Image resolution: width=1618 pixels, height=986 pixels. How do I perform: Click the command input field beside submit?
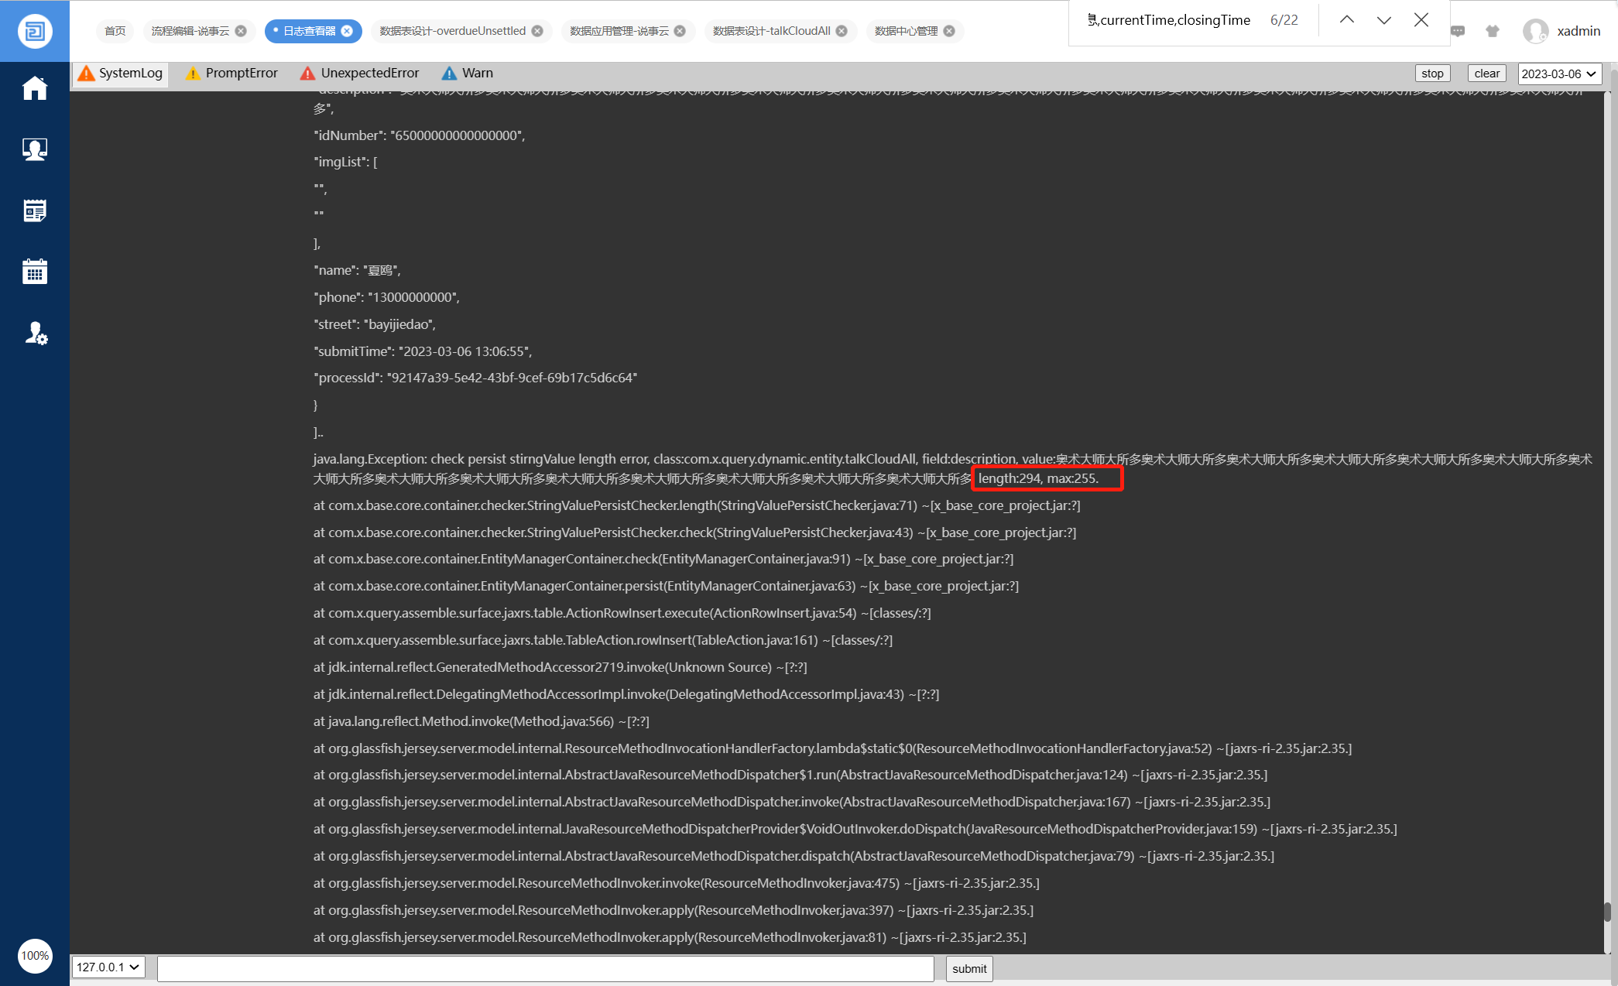(545, 968)
